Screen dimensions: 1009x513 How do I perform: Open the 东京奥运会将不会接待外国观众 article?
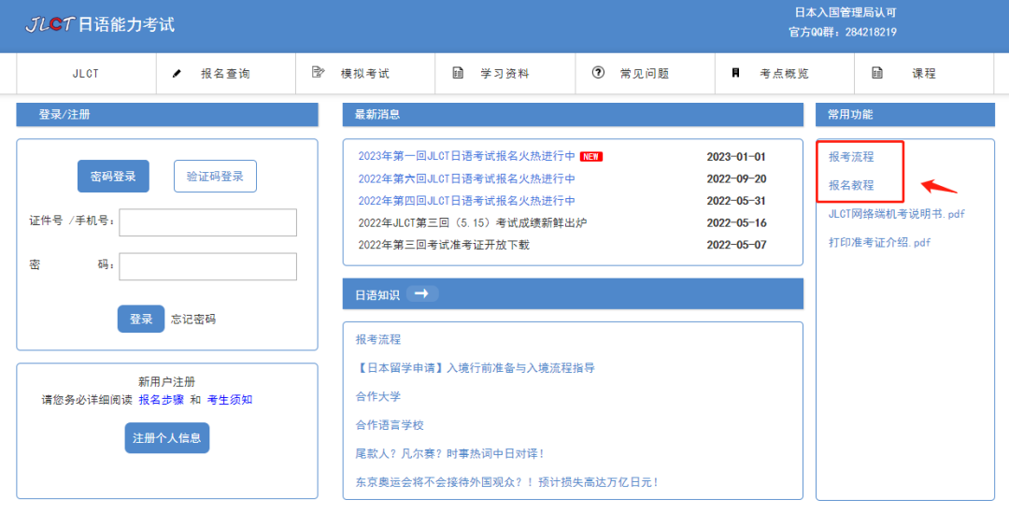point(507,482)
